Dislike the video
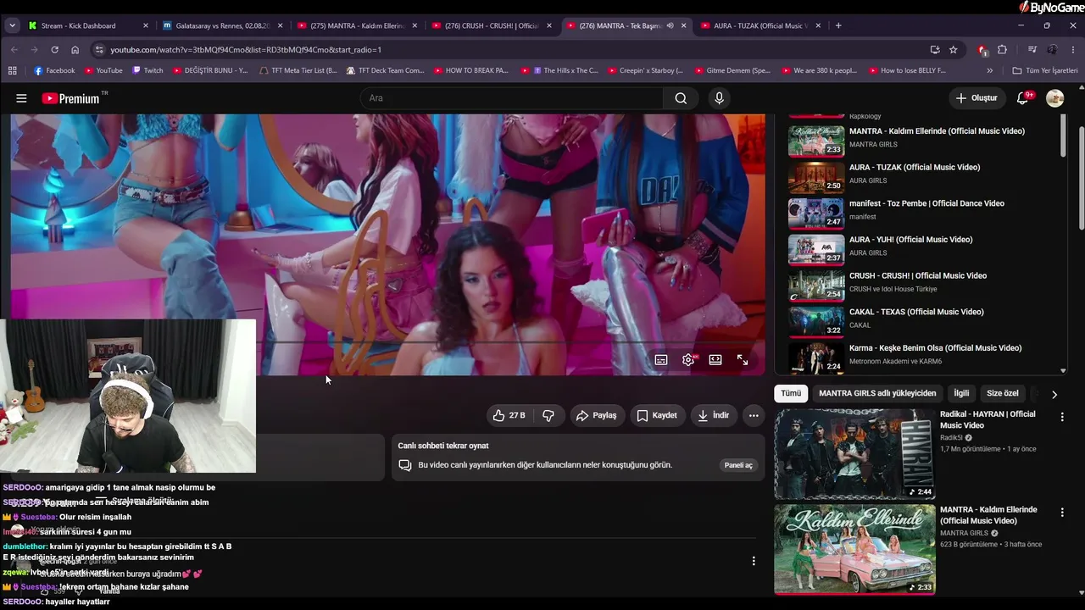This screenshot has width=1085, height=610. [x=548, y=415]
